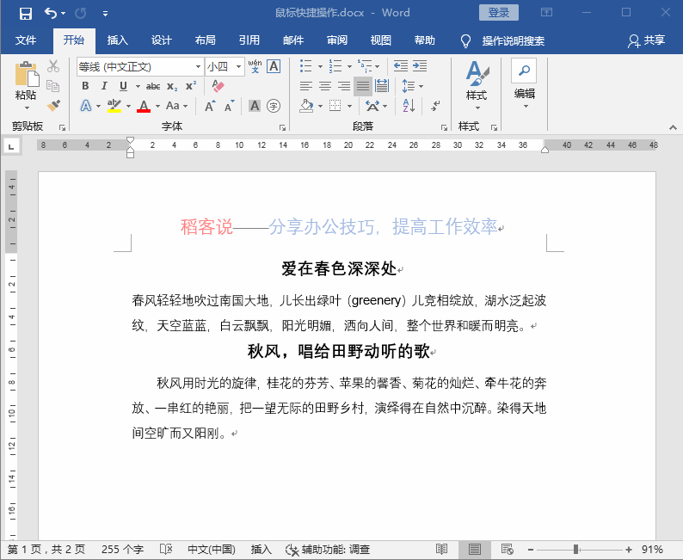Clear all formatting with the eraser icon
The width and height of the screenshot is (683, 560).
[218, 86]
